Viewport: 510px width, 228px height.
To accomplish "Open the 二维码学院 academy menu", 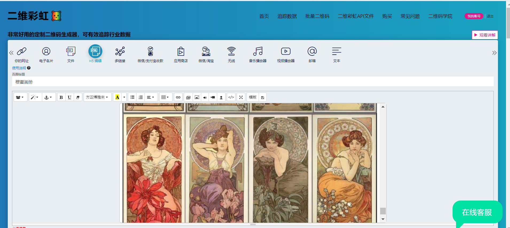I will pos(441,16).
